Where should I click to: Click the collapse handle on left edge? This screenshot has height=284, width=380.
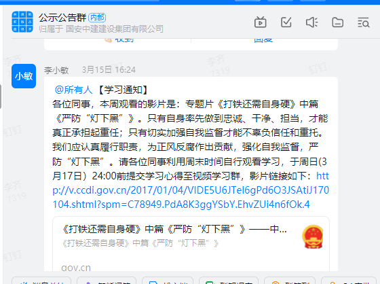pyautogui.click(x=1, y=96)
